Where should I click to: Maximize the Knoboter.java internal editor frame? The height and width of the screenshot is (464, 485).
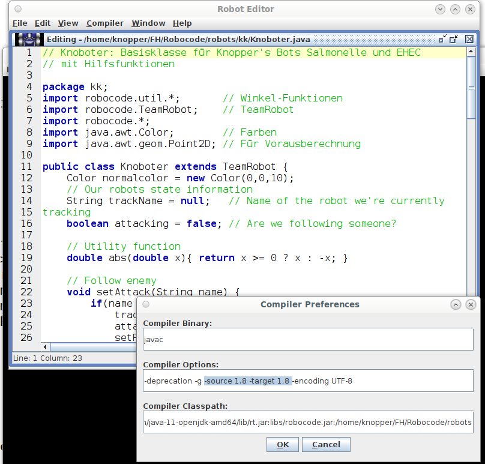(x=454, y=39)
